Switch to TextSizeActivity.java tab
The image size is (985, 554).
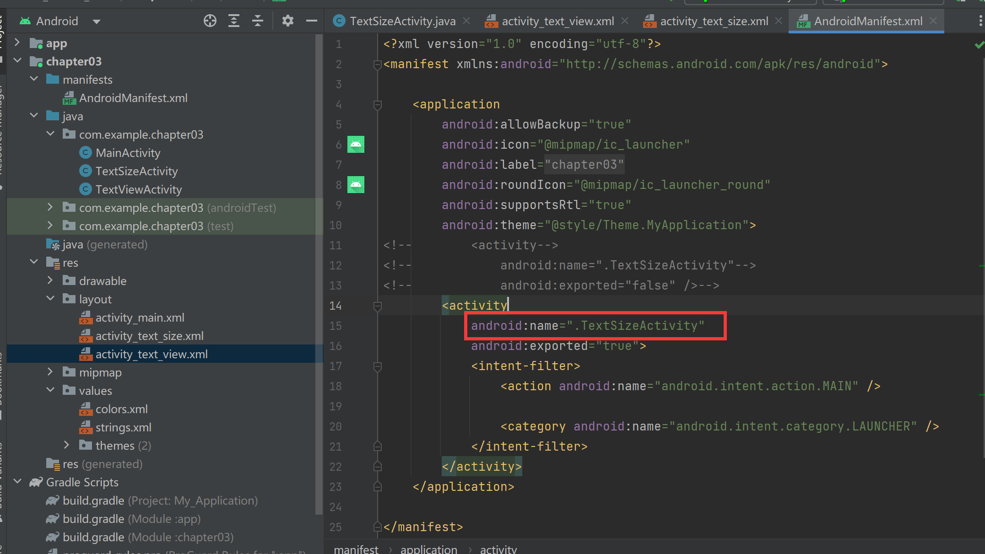pos(402,21)
